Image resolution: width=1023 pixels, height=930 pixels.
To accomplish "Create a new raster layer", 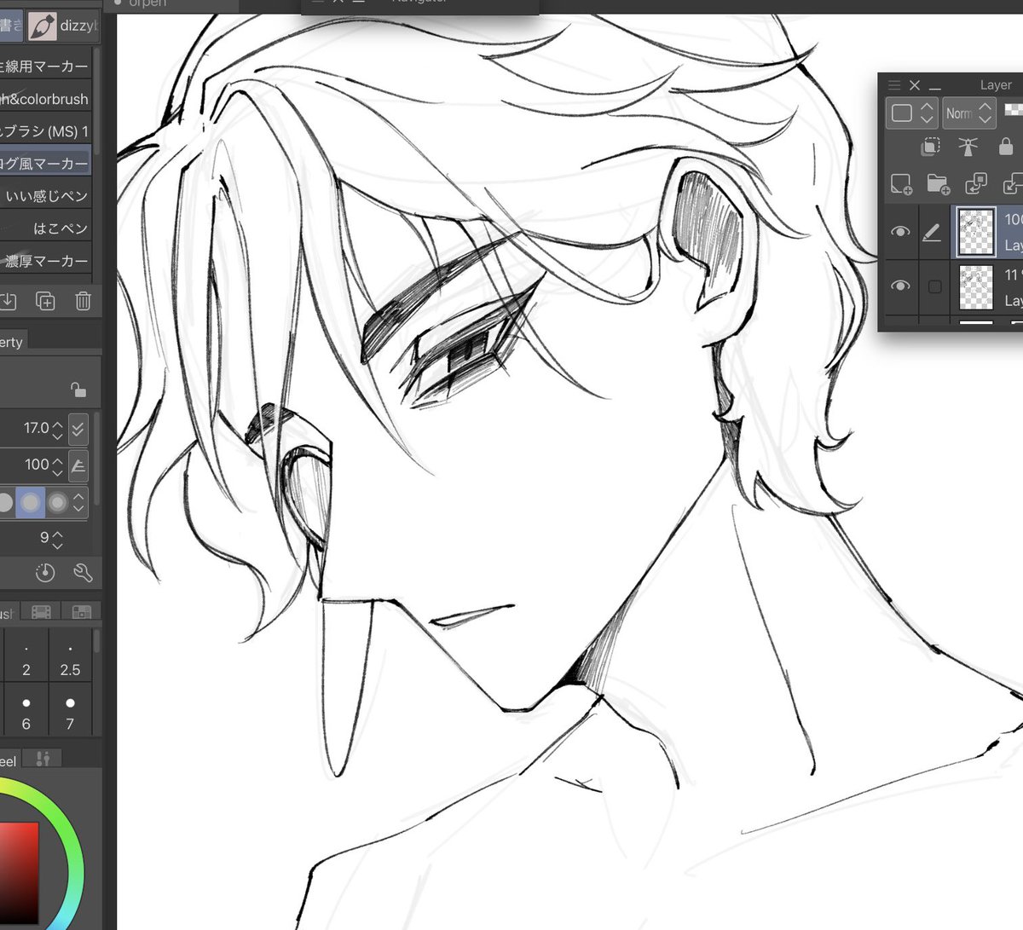I will (x=900, y=183).
